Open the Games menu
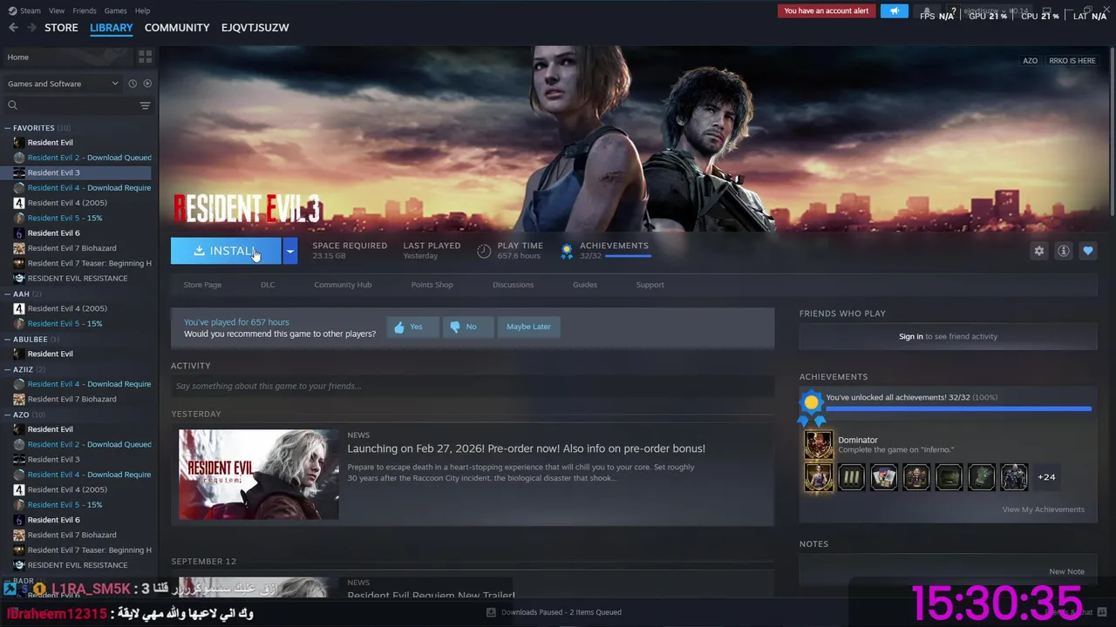 tap(115, 10)
